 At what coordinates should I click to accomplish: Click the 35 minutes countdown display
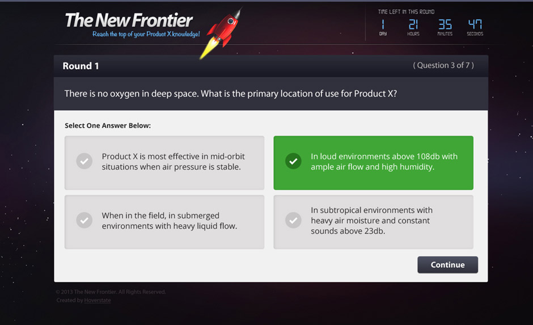coord(445,24)
